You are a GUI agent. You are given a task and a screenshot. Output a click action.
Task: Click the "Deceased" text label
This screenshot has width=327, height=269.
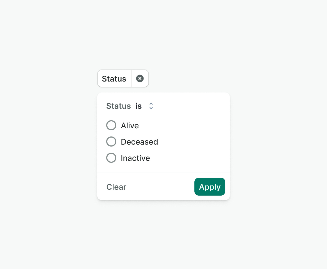tap(139, 142)
